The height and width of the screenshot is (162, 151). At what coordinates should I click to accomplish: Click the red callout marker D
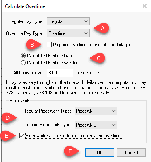click(9, 118)
